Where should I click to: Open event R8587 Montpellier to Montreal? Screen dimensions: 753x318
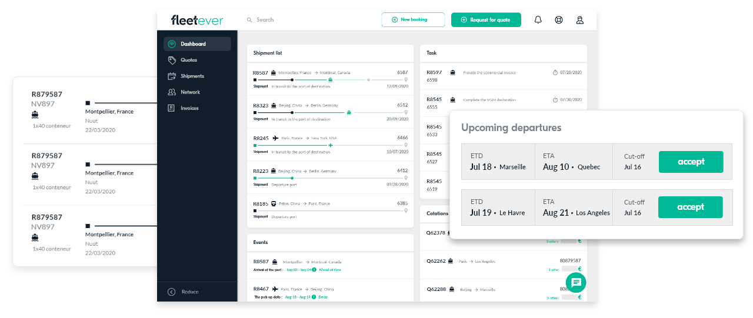[x=330, y=266]
